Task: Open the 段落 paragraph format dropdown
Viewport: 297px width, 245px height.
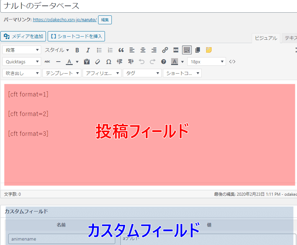Action: 22,50
